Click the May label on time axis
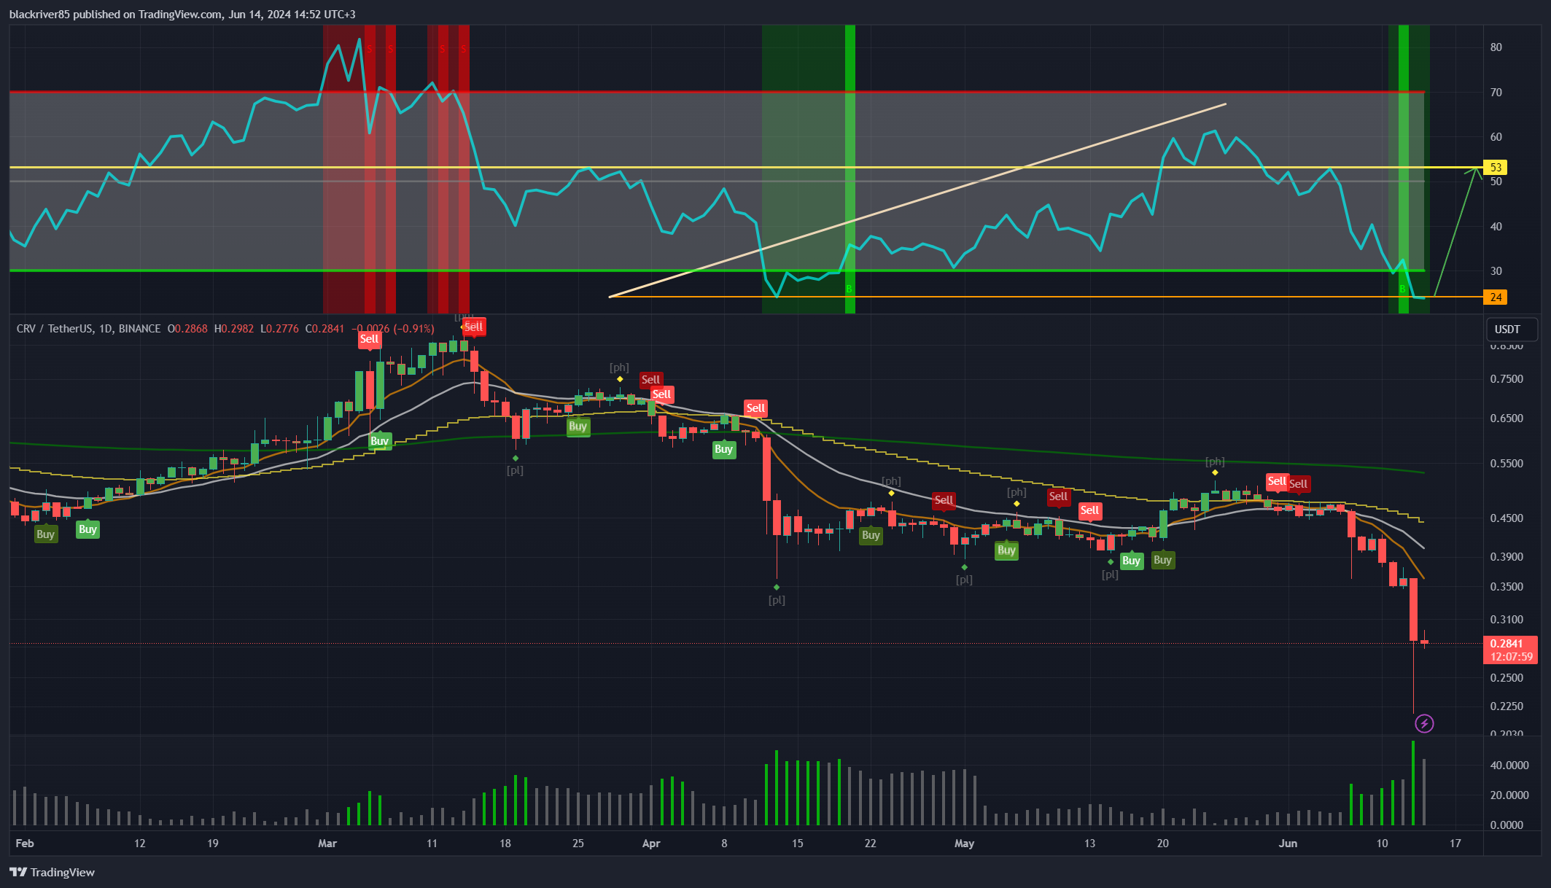Viewport: 1551px width, 888px height. point(964,844)
